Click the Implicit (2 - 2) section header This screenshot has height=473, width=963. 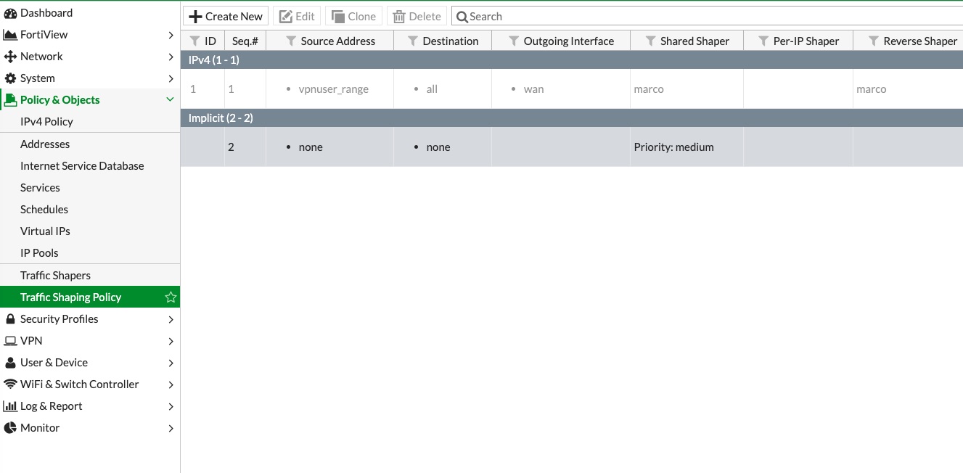point(572,118)
